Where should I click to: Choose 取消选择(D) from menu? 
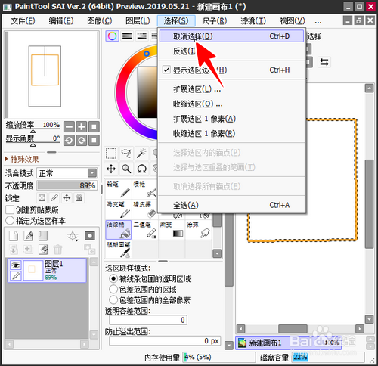tap(231, 36)
